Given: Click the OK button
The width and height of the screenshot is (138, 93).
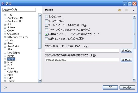Looking at the screenshot, I should (x=110, y=87).
